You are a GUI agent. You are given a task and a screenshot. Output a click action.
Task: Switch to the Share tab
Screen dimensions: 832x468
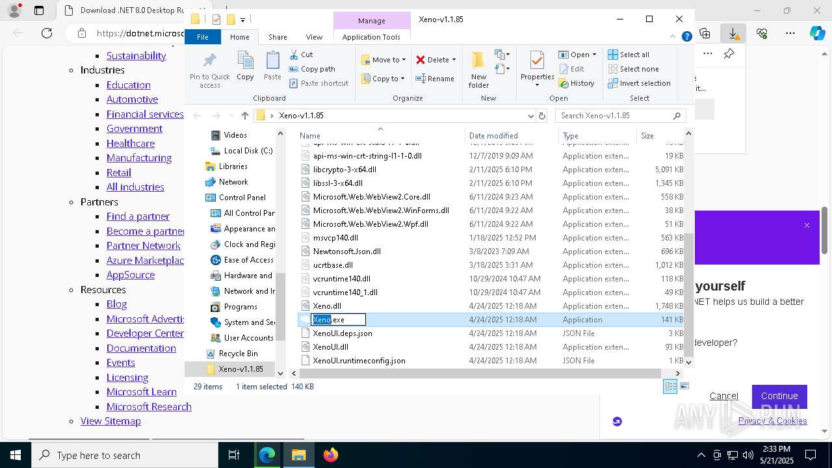tap(278, 37)
